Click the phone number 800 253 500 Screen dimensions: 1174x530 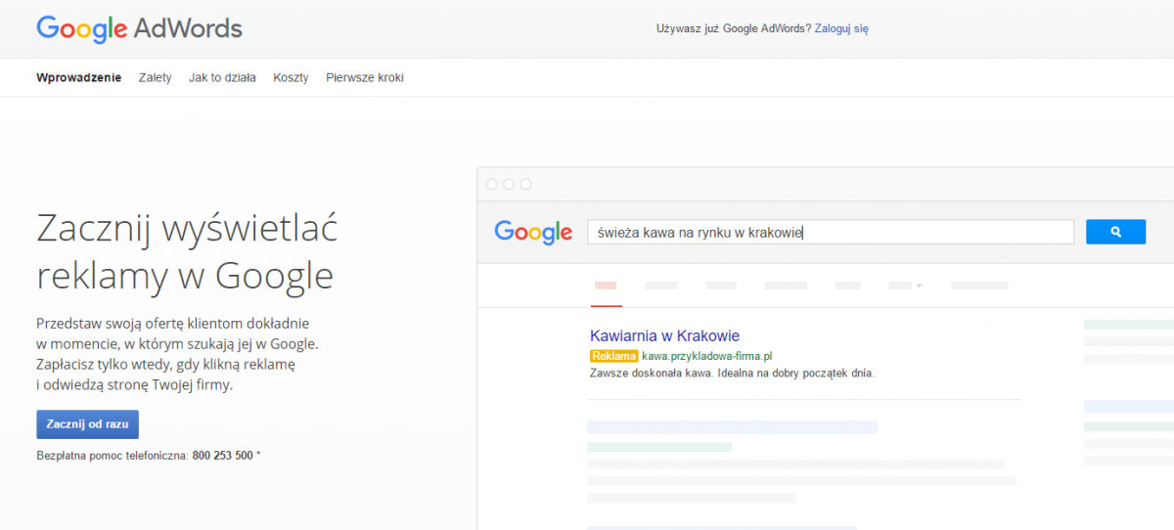pos(223,456)
